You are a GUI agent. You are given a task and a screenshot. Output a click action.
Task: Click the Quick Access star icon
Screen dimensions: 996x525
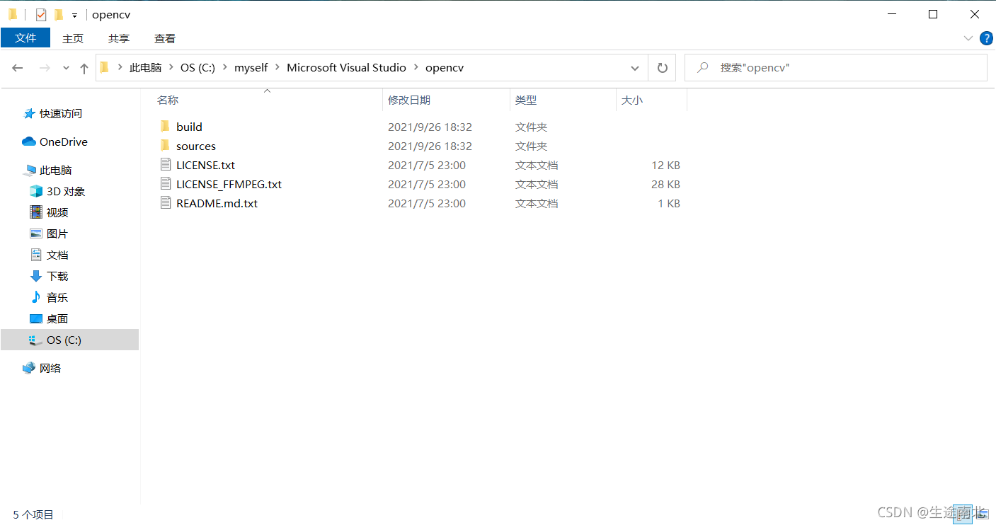29,113
